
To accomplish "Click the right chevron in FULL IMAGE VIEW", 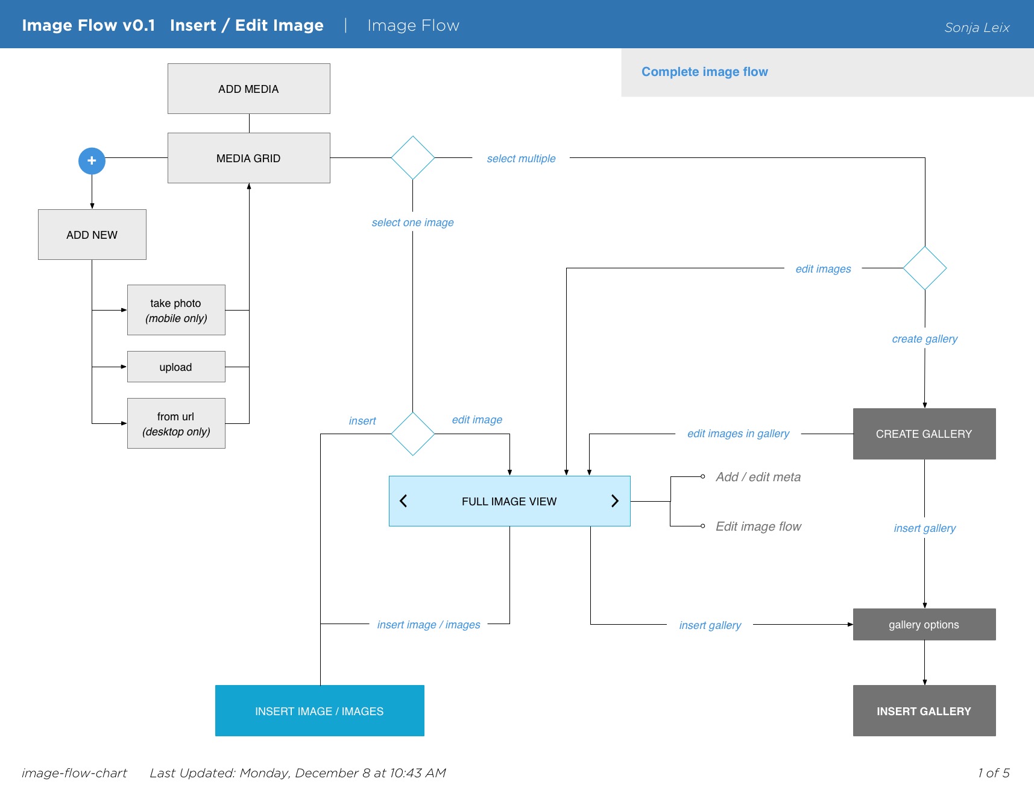I will [x=615, y=501].
